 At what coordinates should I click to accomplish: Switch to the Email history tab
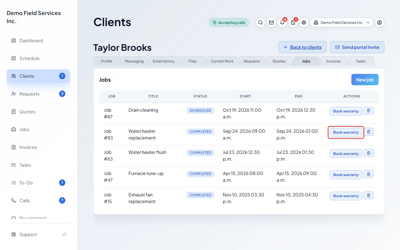(164, 61)
